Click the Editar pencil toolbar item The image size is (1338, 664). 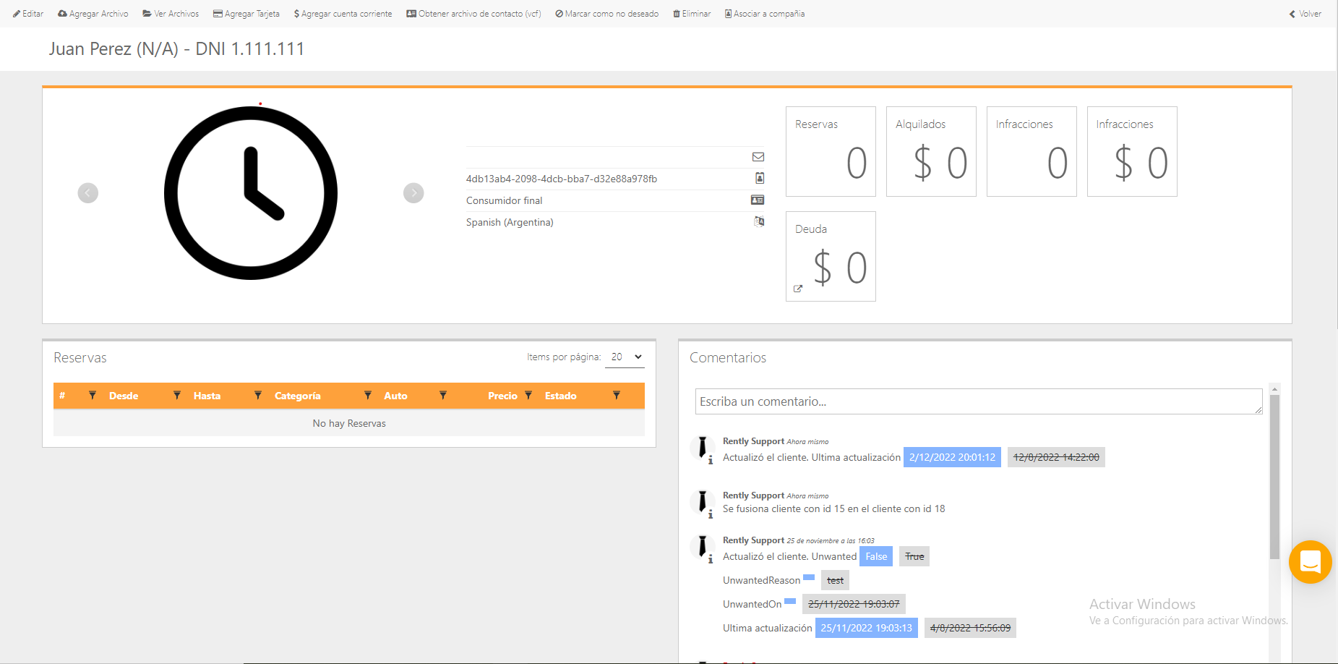click(28, 14)
